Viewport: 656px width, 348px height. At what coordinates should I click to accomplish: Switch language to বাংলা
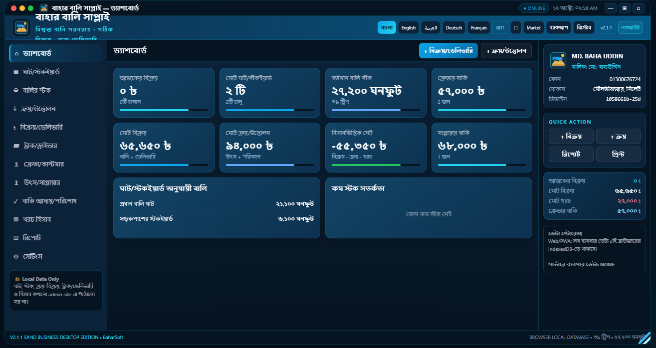click(387, 28)
